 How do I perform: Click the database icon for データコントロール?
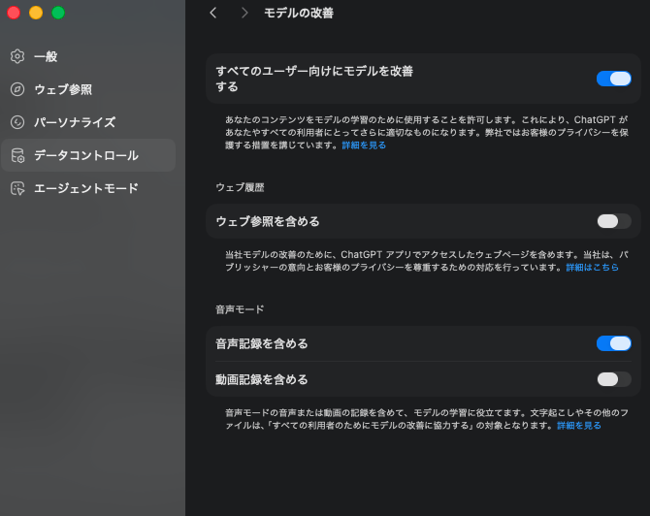(17, 155)
